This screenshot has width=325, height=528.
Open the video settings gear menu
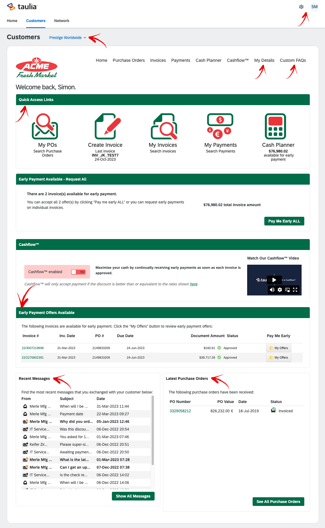click(x=280, y=290)
